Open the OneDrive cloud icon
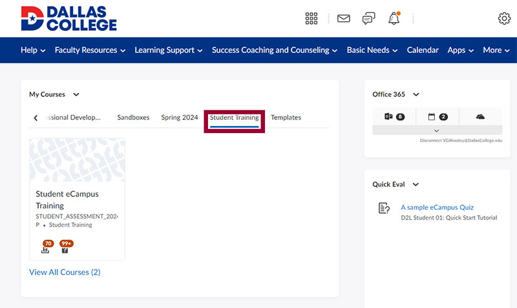The height and width of the screenshot is (308, 517). 480,117
